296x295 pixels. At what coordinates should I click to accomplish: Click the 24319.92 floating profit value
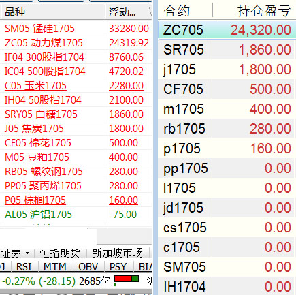129,43
